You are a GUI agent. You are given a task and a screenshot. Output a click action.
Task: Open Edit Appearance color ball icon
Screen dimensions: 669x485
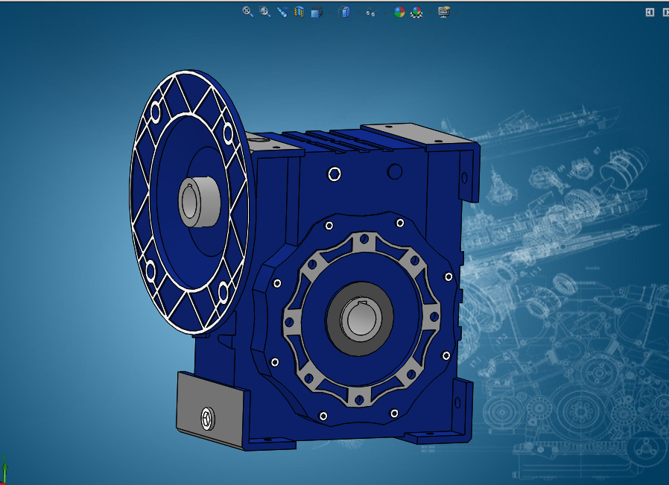tap(399, 12)
